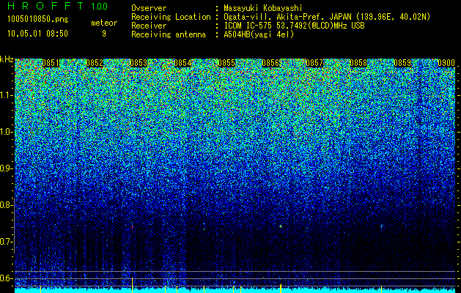Viewport: 461px width, 293px height.
Task: Click observer name Masayuki Kobayashi
Action: (263, 8)
